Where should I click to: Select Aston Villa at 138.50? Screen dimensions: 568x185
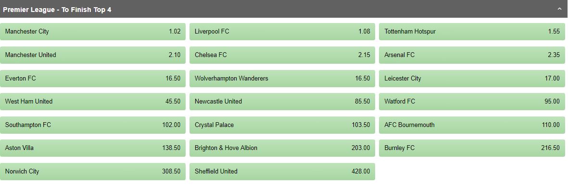tap(93, 148)
